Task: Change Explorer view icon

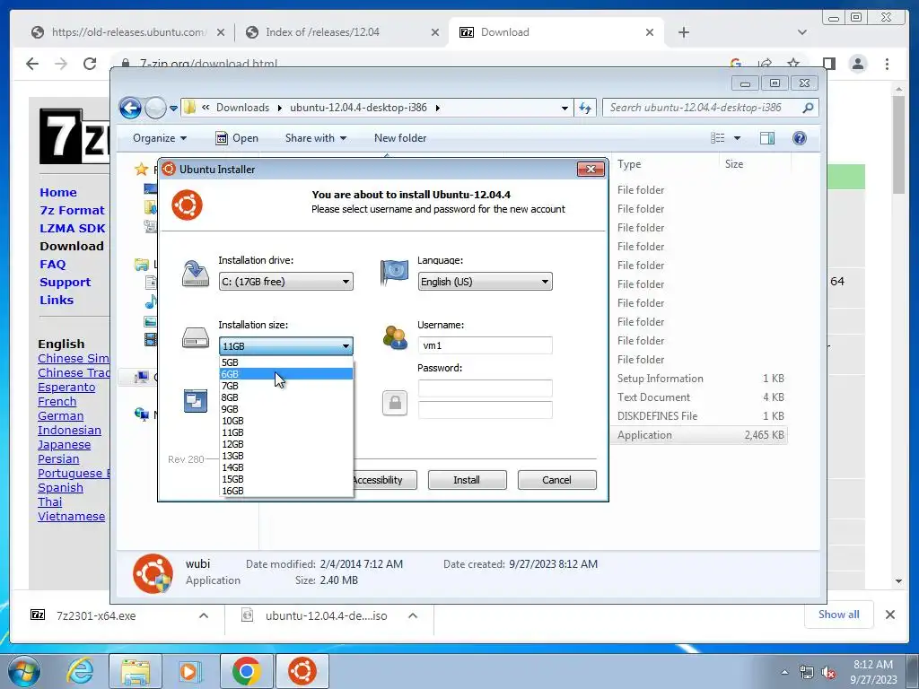Action: click(x=717, y=138)
